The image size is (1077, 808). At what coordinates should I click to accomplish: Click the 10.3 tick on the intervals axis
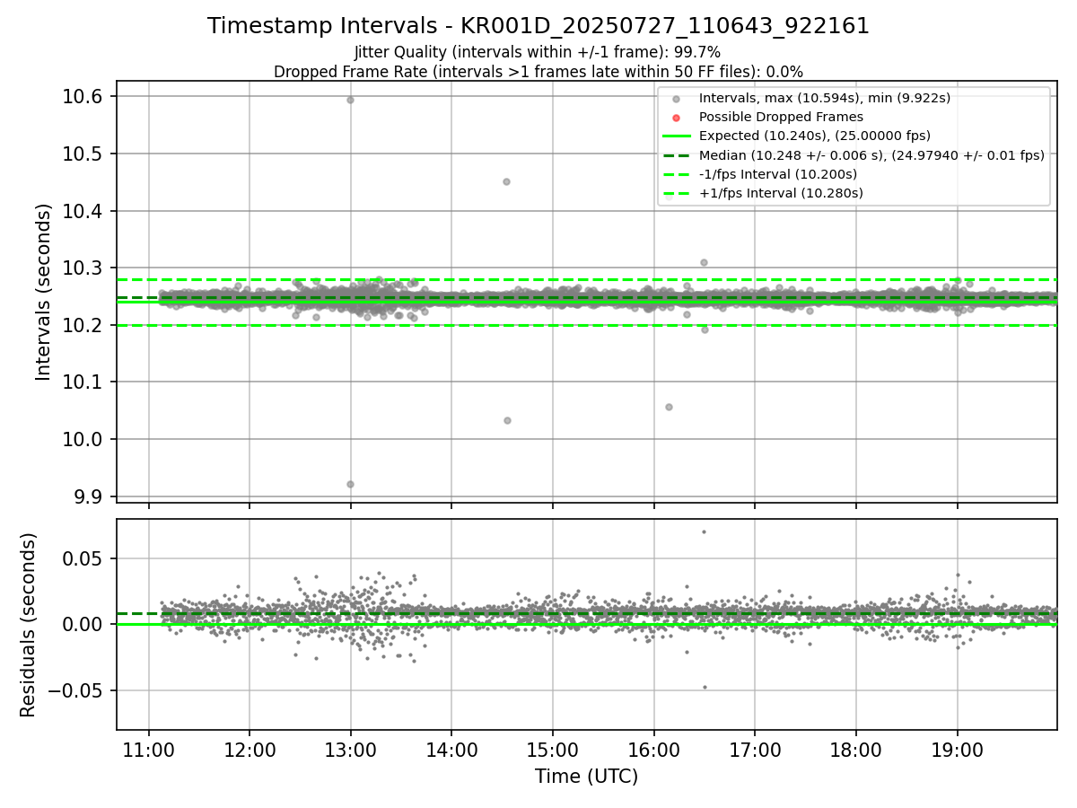(x=84, y=268)
